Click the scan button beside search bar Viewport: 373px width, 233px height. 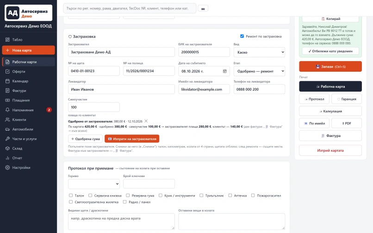coord(203,9)
